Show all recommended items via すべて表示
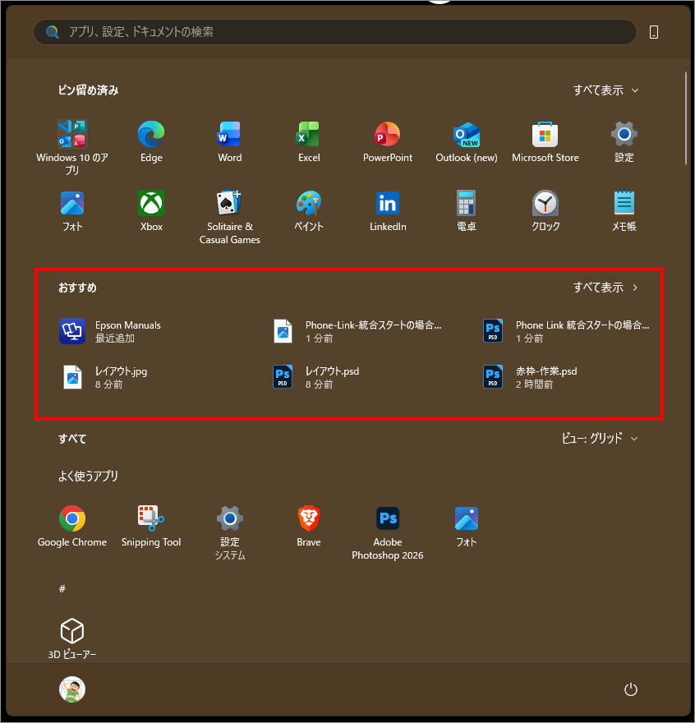This screenshot has height=723, width=695. point(605,288)
